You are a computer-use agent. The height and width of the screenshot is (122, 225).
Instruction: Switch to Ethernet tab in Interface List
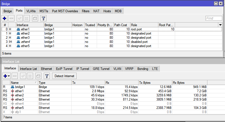[x=46, y=69]
